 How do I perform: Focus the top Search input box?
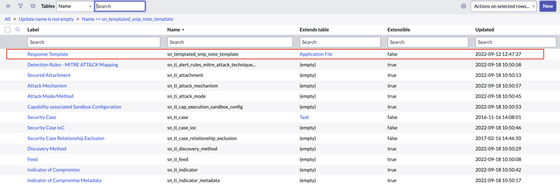(x=120, y=6)
